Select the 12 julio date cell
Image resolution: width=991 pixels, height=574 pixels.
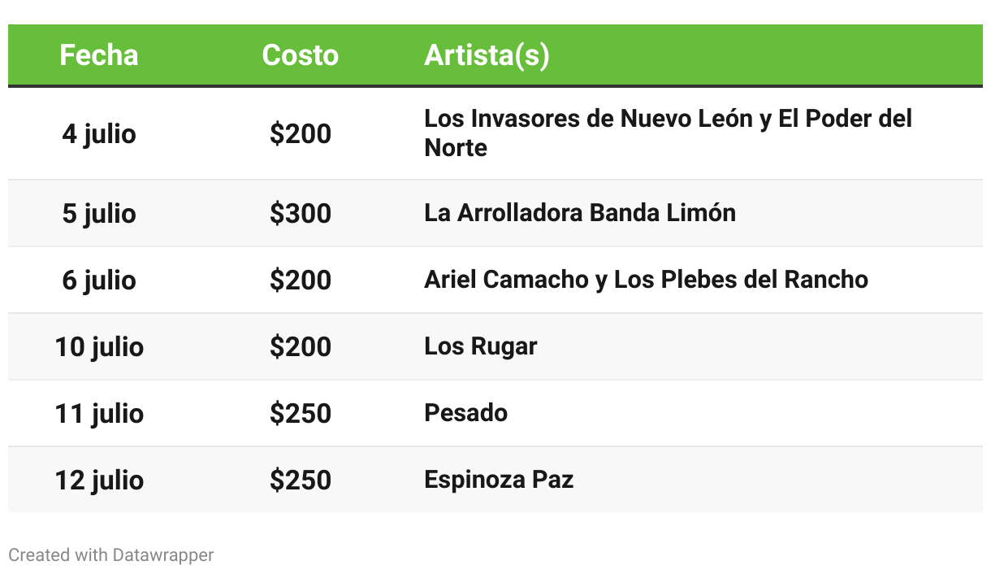click(x=99, y=480)
